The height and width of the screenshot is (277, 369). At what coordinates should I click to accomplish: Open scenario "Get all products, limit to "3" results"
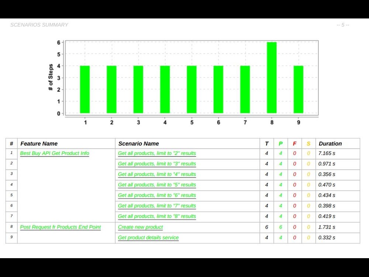(x=157, y=164)
